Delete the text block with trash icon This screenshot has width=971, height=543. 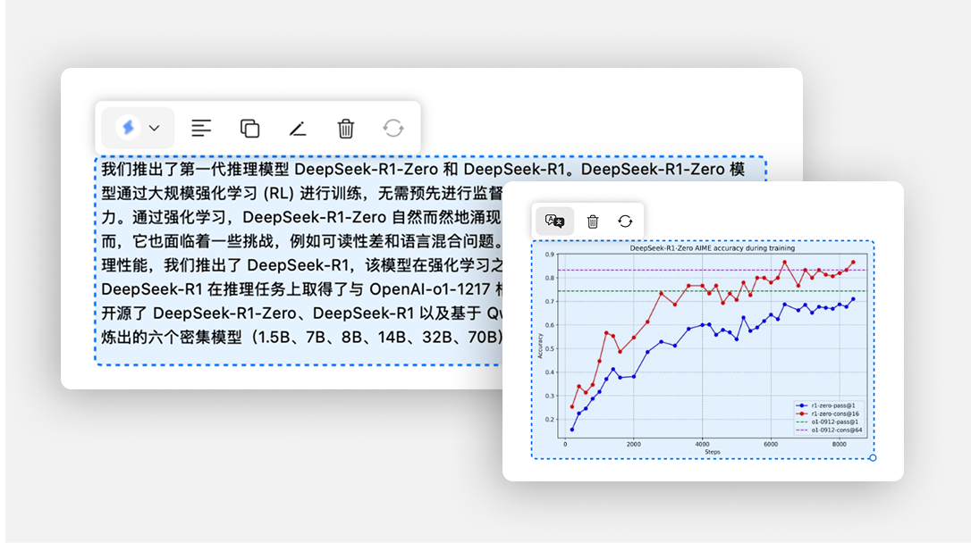point(346,129)
